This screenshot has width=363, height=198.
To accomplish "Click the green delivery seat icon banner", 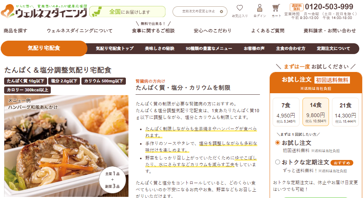I will pos(127,12).
